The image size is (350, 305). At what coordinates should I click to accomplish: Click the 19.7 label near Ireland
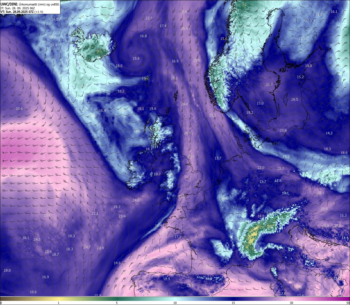pyautogui.click(x=157, y=174)
